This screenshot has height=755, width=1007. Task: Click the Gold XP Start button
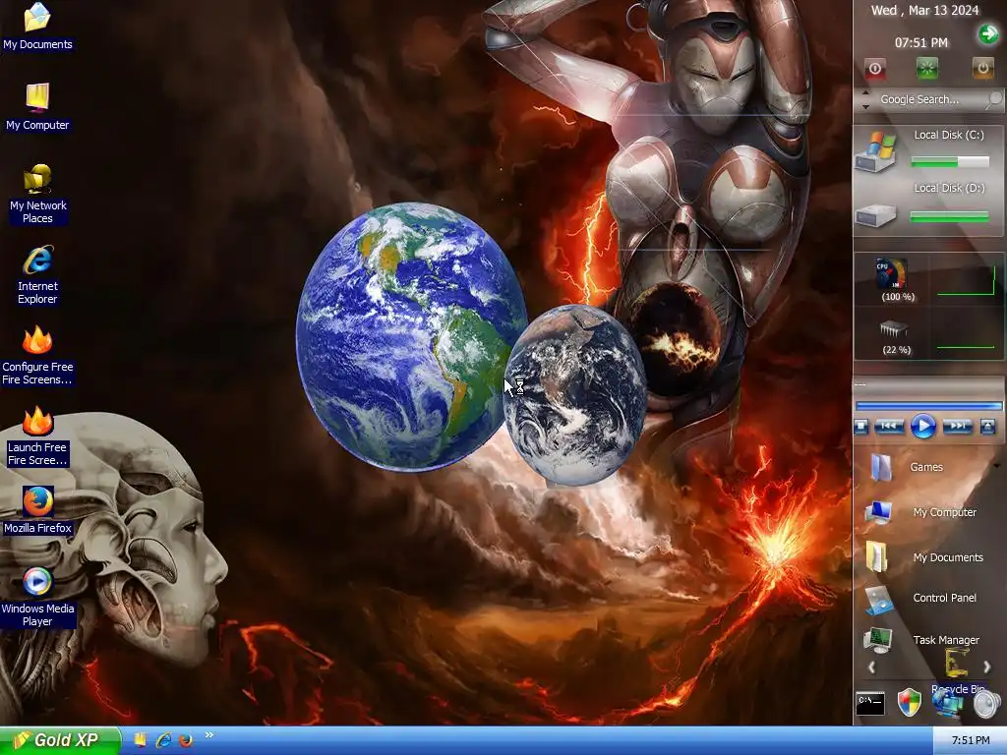(x=60, y=740)
